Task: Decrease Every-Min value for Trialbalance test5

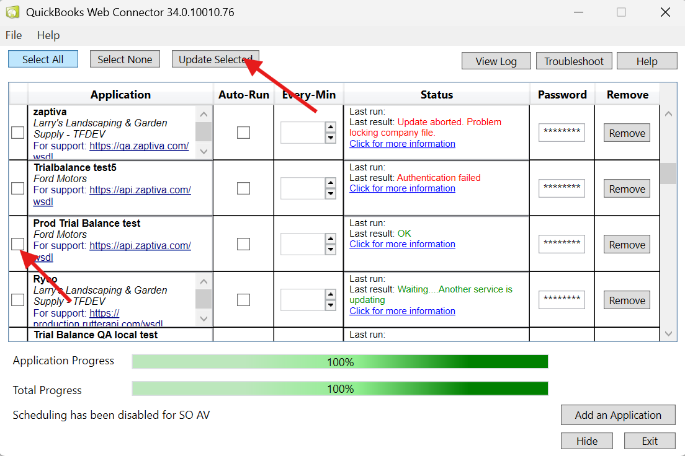Action: (x=331, y=194)
